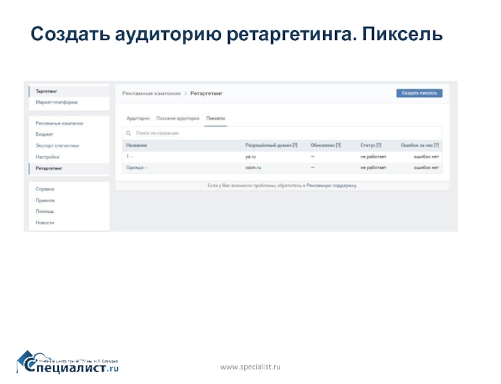Expand dropdown for Одежда pixel
Image resolution: width=501 pixels, height=384 pixels.
(x=146, y=168)
